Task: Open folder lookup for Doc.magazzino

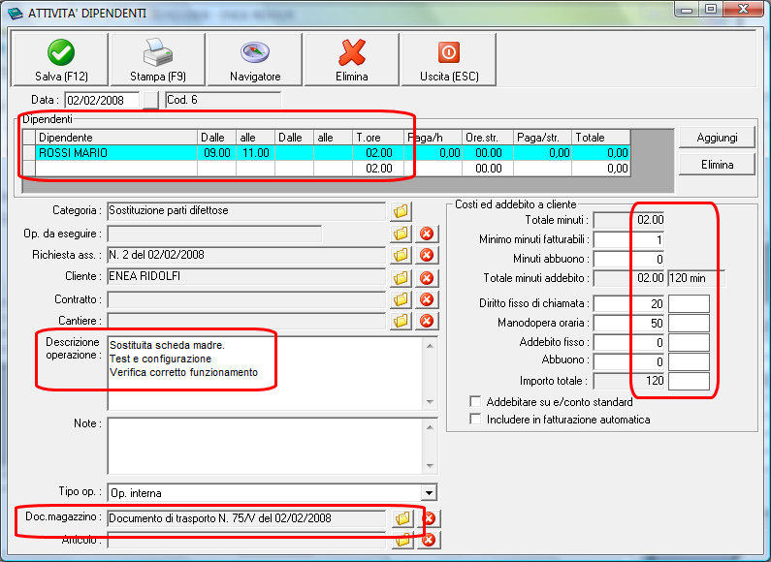Action: tap(402, 518)
